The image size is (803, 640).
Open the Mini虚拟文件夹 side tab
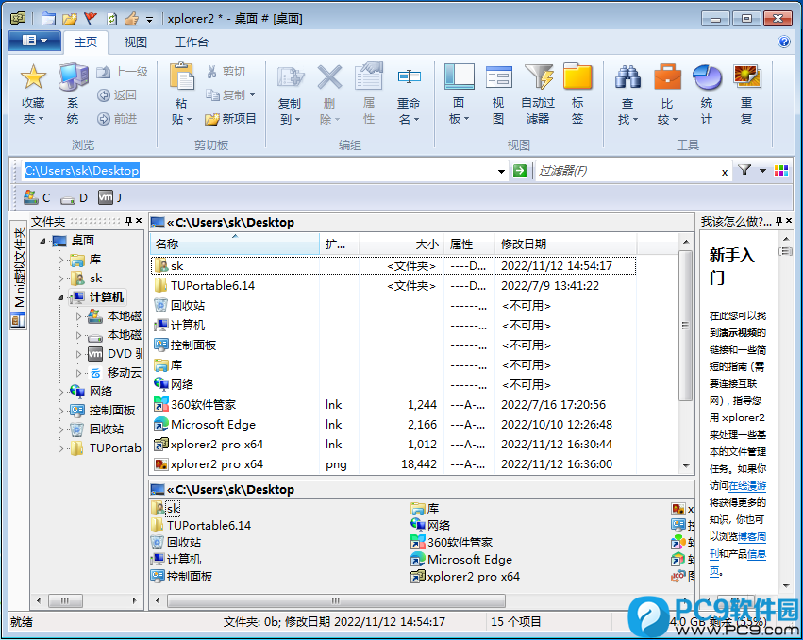19,277
